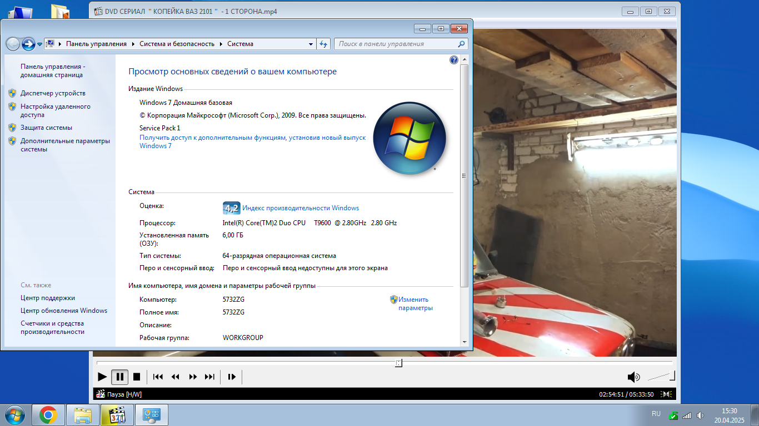Click Изменить параметры for computer name
Screen dimensions: 759x426
pos(413,303)
